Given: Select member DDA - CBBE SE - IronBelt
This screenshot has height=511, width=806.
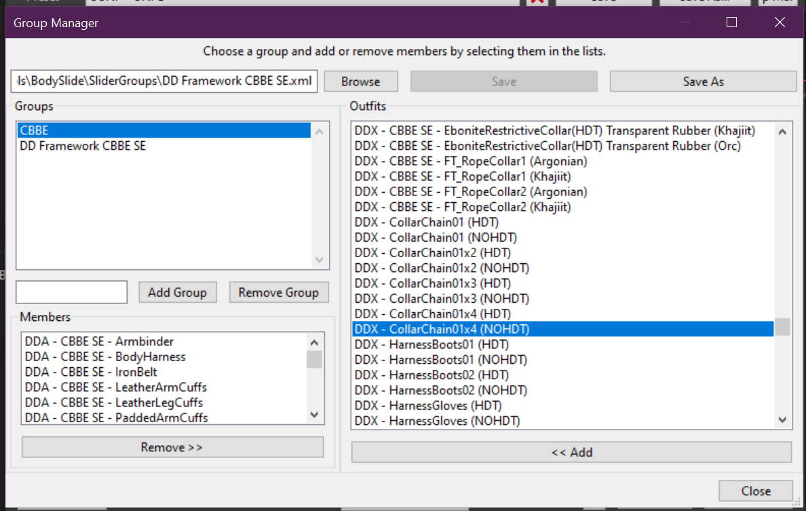Looking at the screenshot, I should (x=164, y=372).
